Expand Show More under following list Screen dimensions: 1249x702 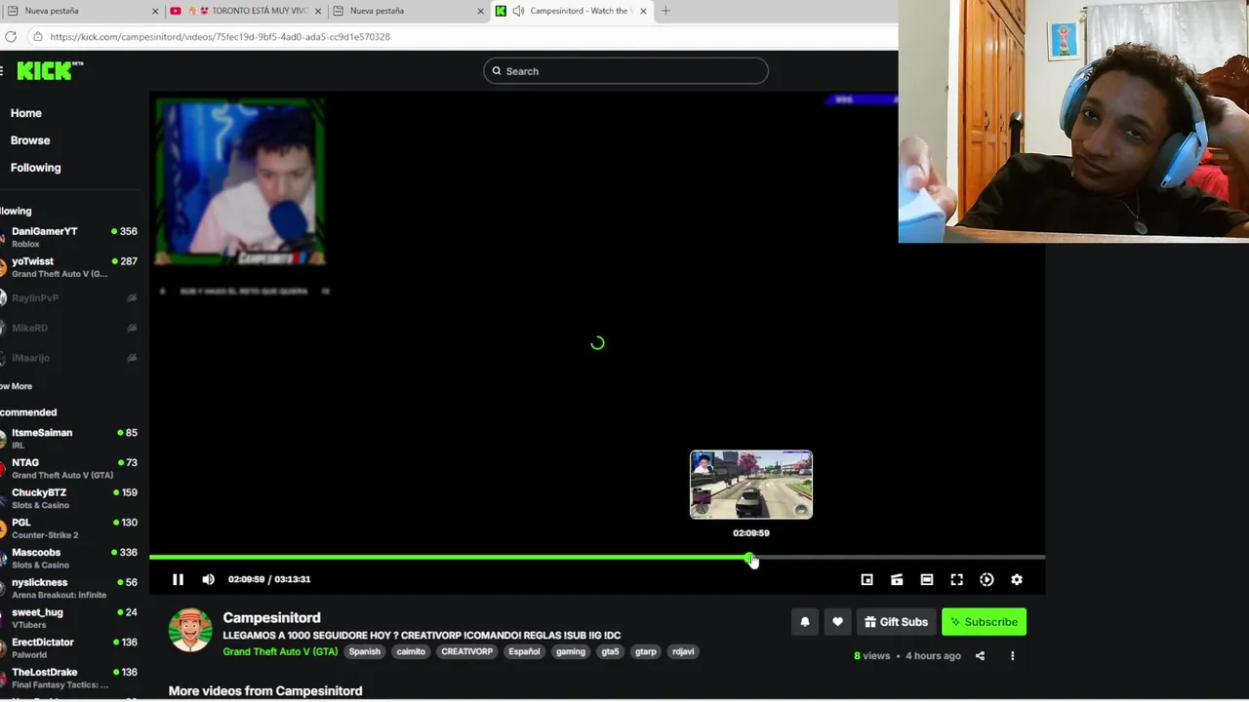(x=16, y=386)
